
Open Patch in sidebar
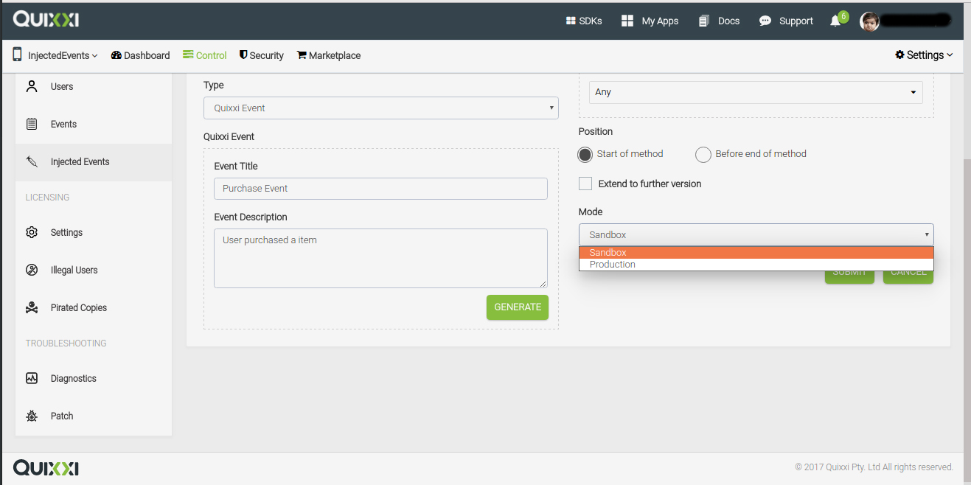(x=94, y=416)
